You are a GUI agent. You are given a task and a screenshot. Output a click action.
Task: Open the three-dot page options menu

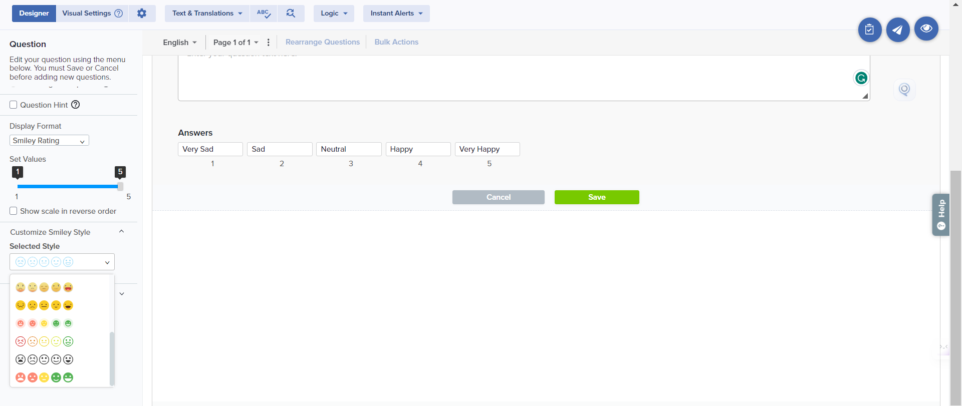tap(269, 43)
